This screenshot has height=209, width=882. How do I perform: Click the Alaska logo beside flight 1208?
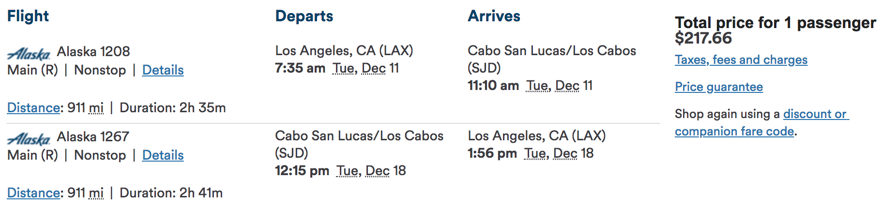(29, 53)
